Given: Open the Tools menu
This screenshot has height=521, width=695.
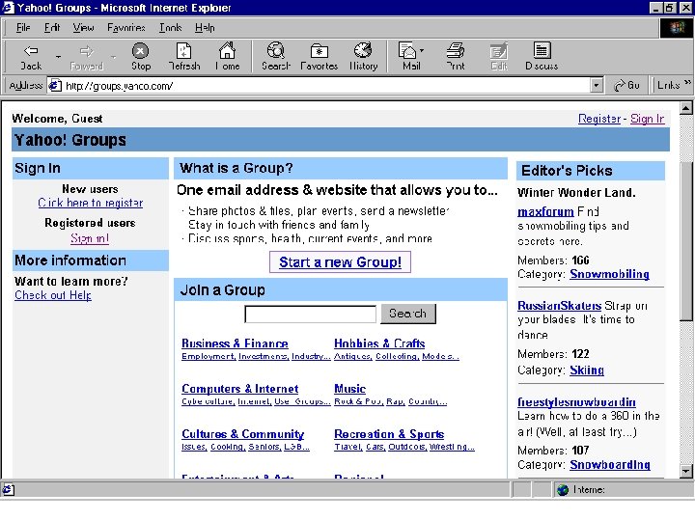Looking at the screenshot, I should (x=171, y=28).
